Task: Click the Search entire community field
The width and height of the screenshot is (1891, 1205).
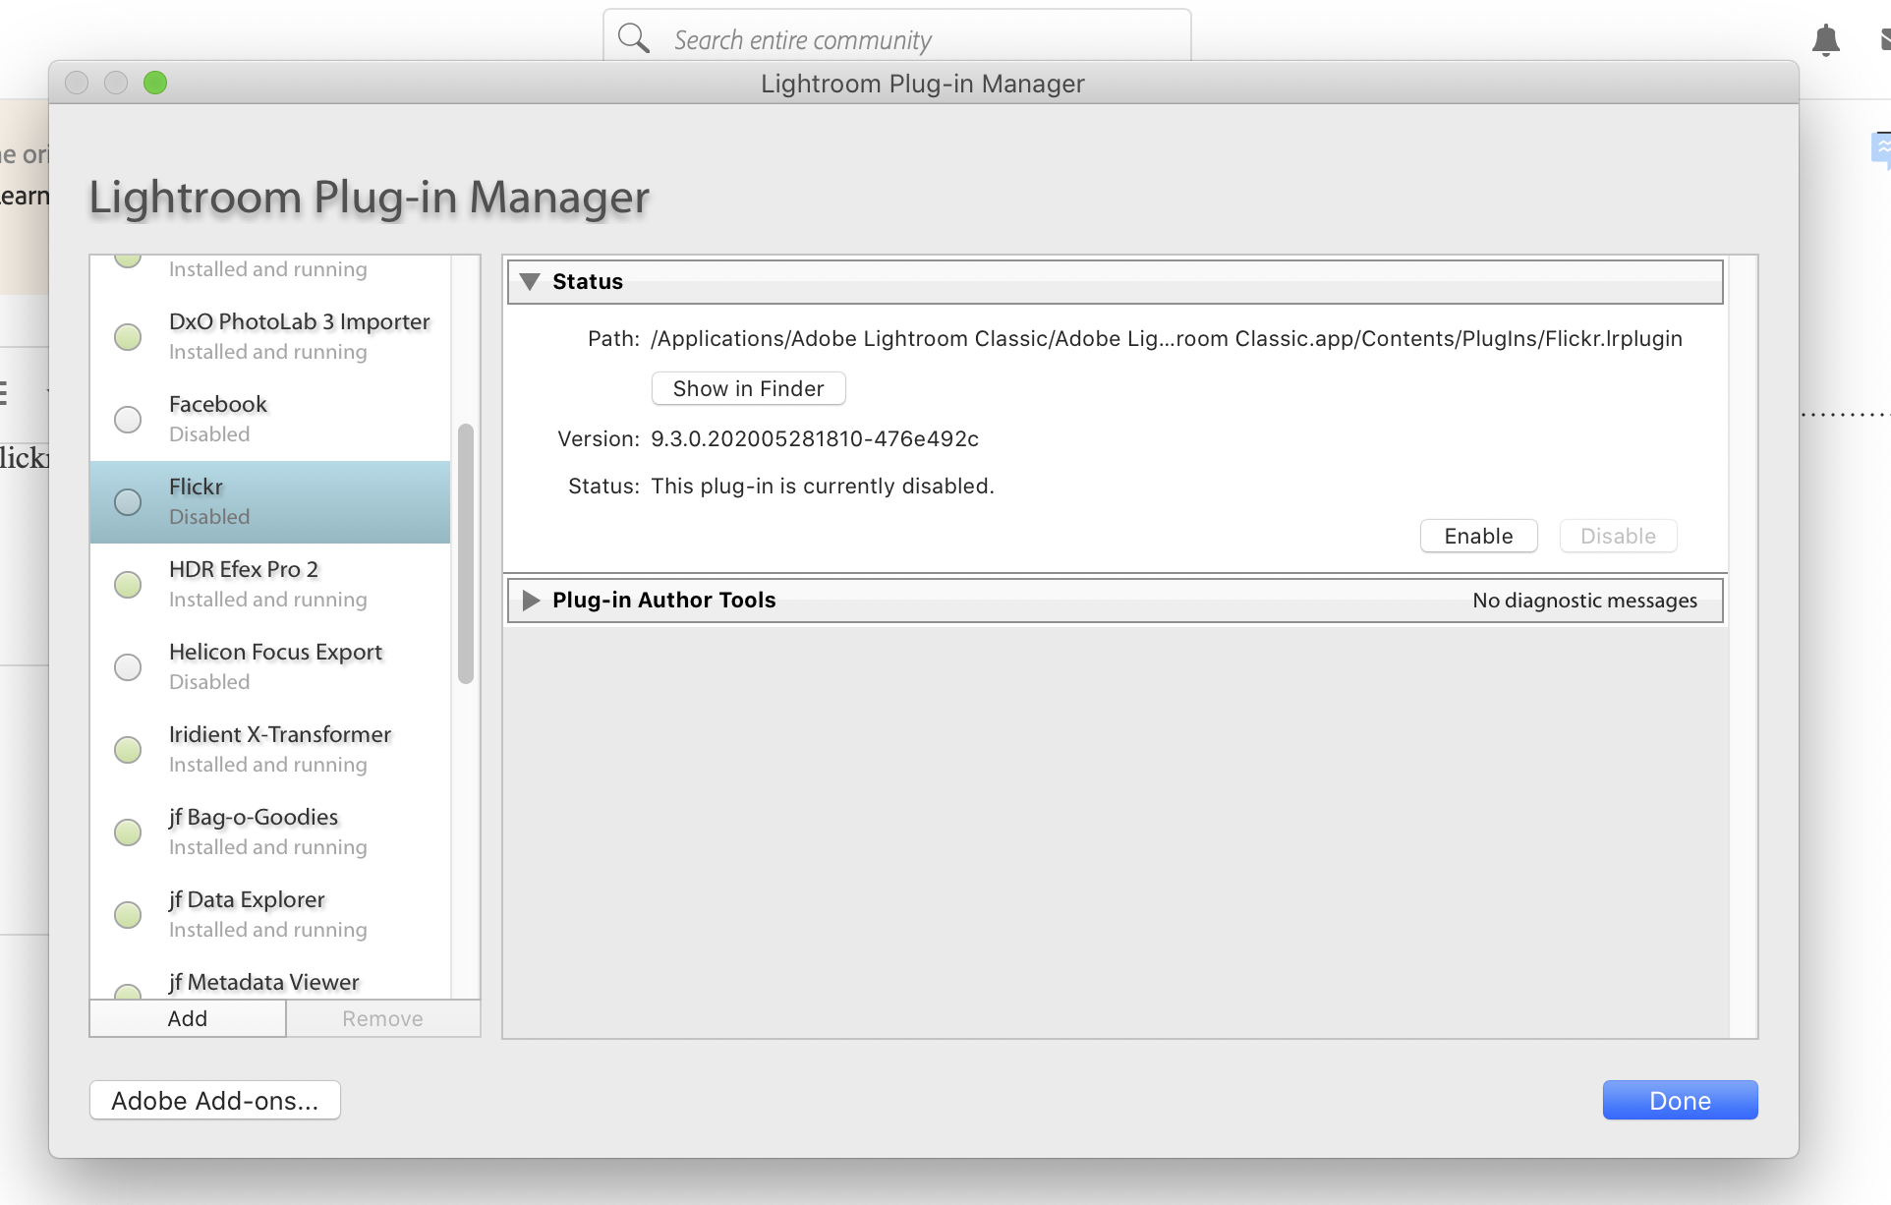Action: point(894,39)
